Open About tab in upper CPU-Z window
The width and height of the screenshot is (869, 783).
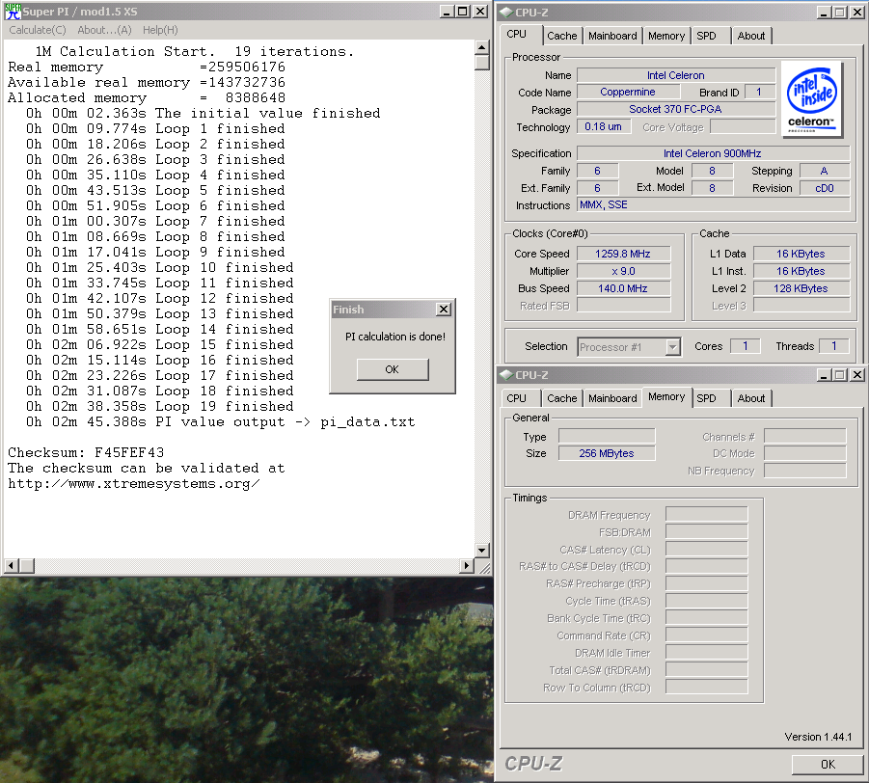tap(751, 36)
